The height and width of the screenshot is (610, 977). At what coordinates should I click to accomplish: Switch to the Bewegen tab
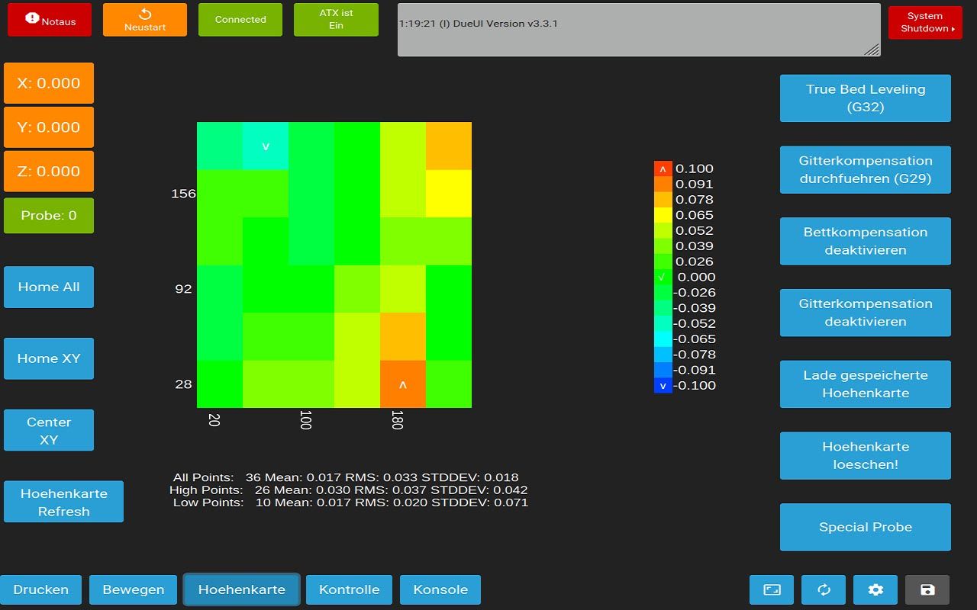coord(133,589)
